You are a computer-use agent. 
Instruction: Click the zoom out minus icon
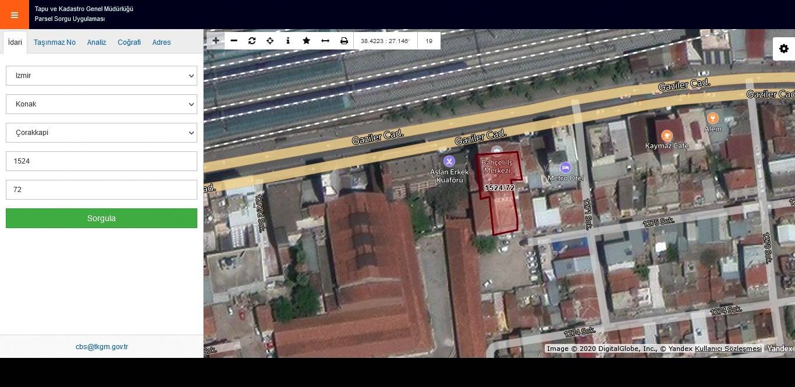(234, 41)
